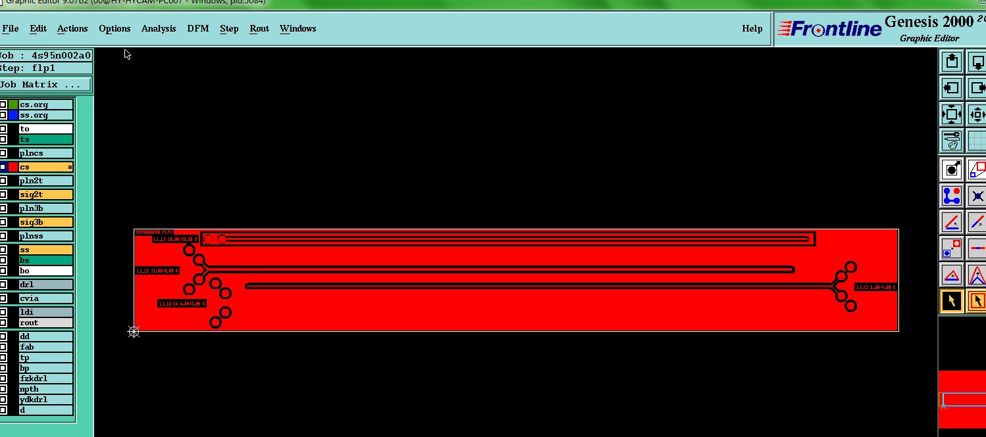Open the wrench and palette settings icon
986x437 pixels.
pos(952,140)
